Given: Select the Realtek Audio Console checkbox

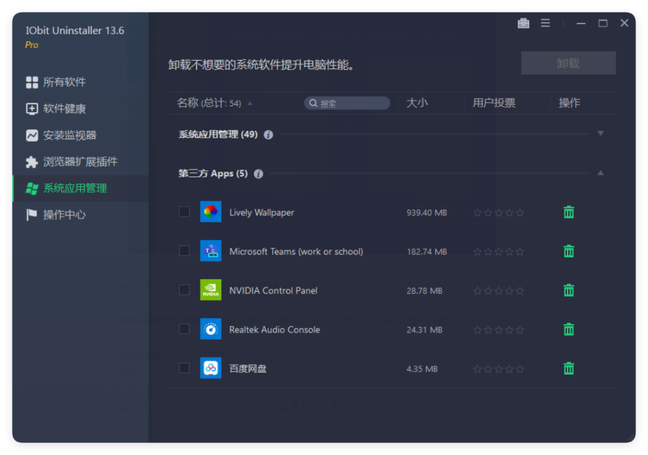Looking at the screenshot, I should 184,329.
